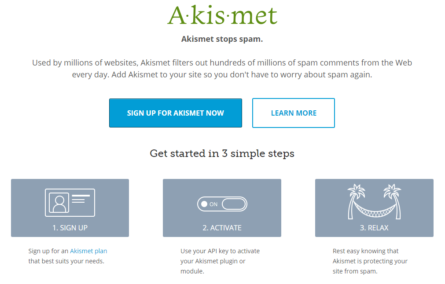Toggle the ON switch in Activate card
This screenshot has height=284, width=445.
click(222, 204)
